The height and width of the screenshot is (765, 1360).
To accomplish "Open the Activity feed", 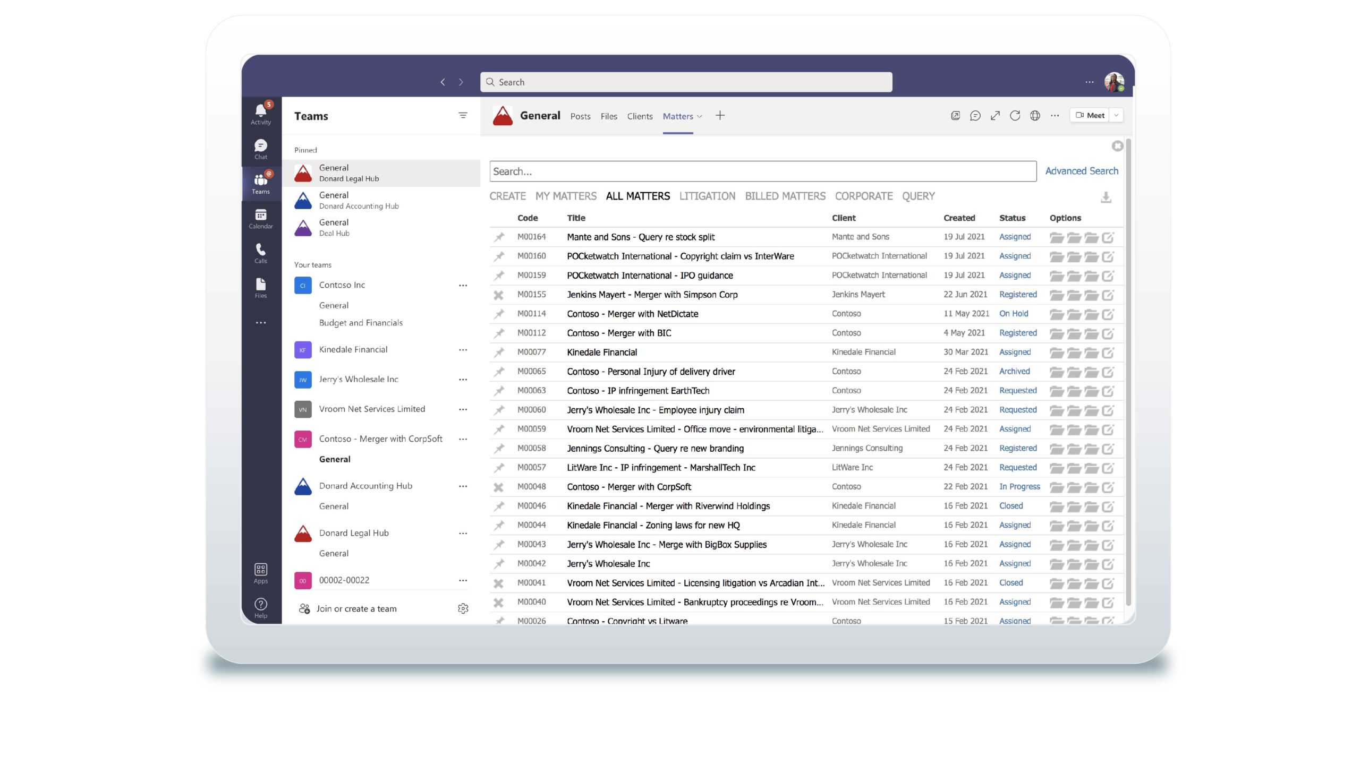I will pyautogui.click(x=260, y=114).
